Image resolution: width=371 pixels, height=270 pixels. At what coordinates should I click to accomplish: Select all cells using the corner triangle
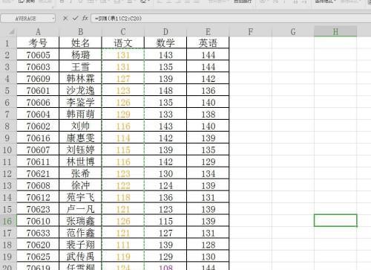pos(11,32)
